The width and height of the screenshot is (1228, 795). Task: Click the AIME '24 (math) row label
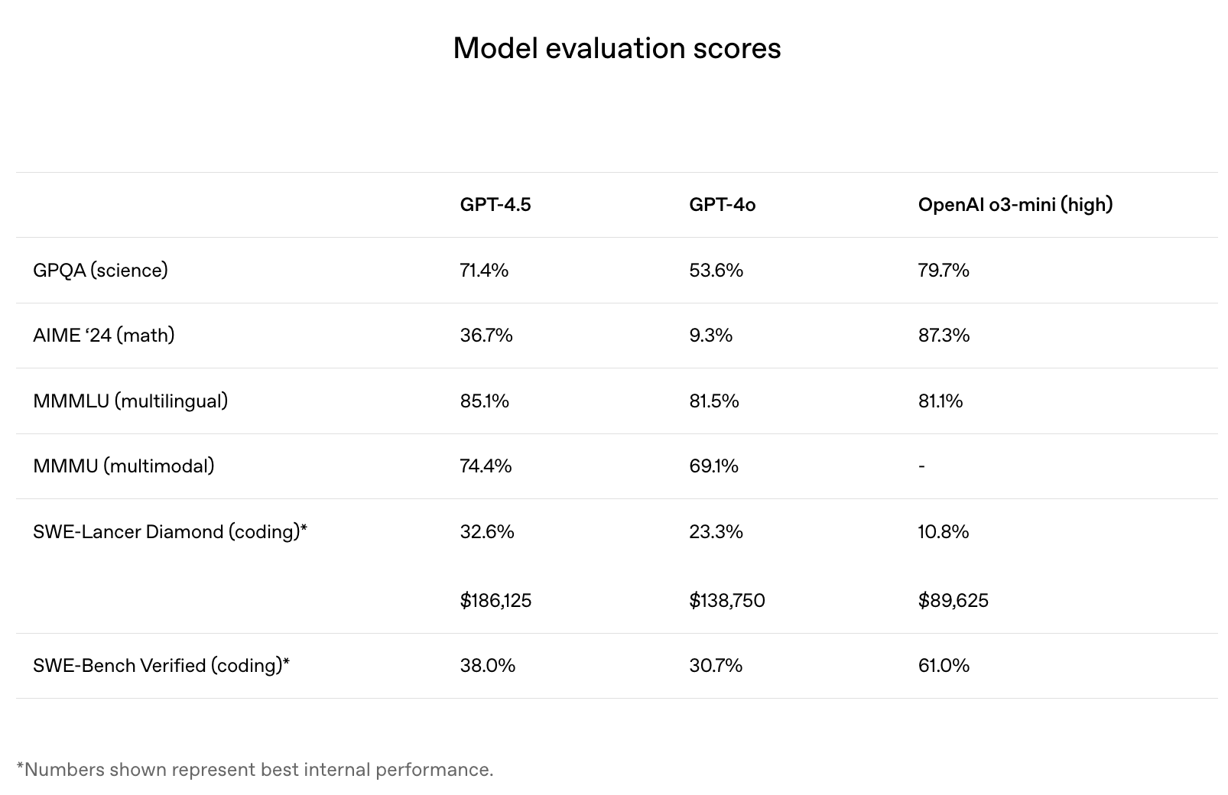[103, 336]
